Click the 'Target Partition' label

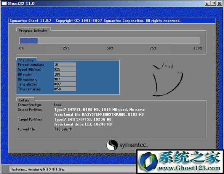point(30,119)
